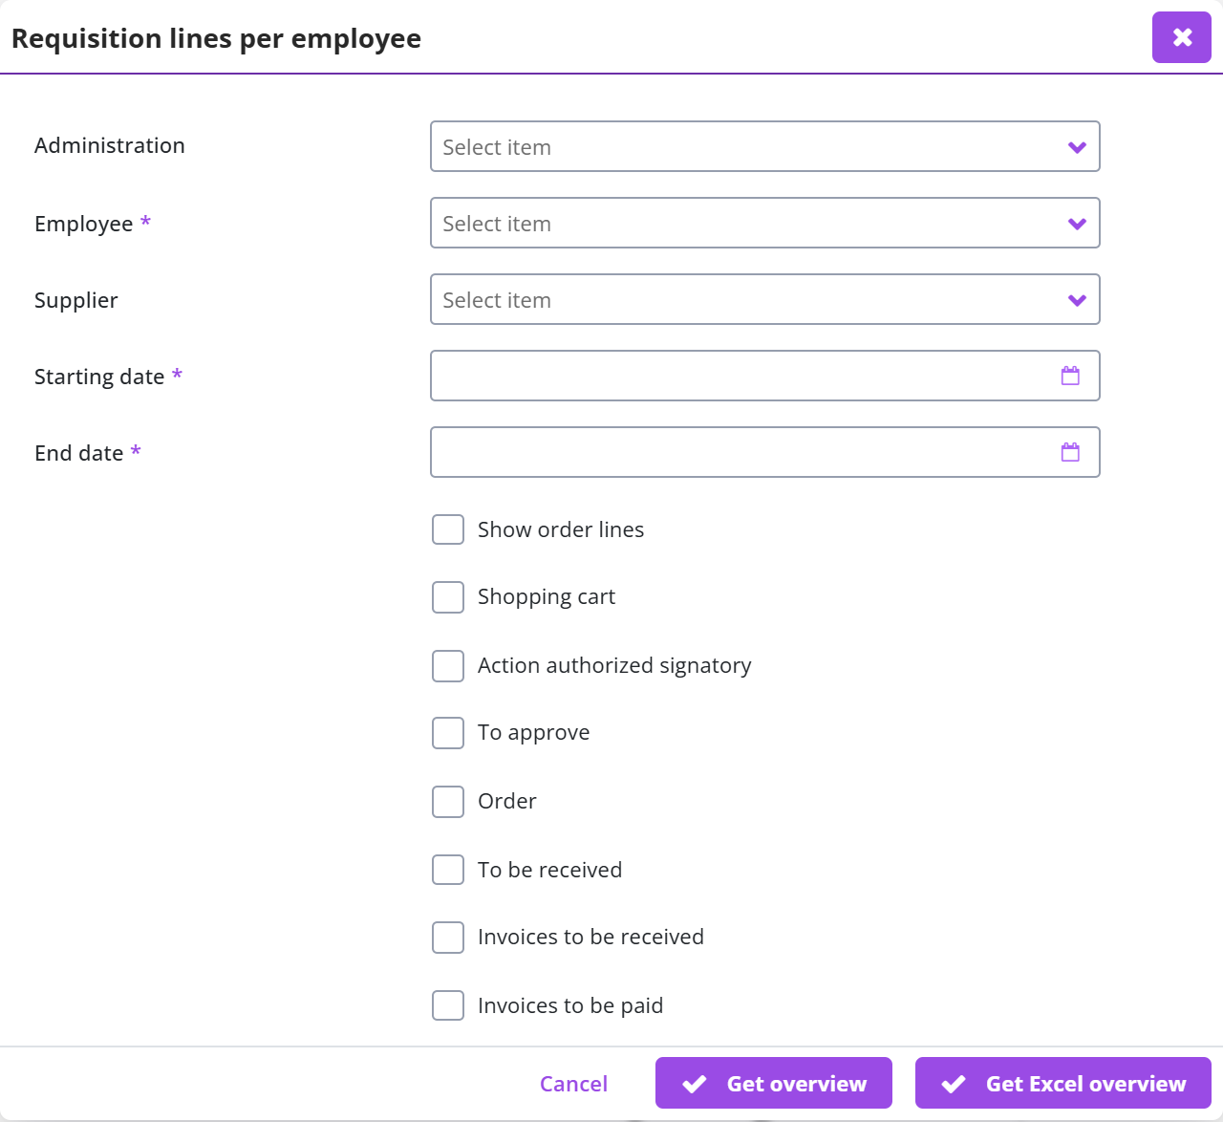Open the Starting date calendar picker
The width and height of the screenshot is (1223, 1122).
pos(1070,376)
